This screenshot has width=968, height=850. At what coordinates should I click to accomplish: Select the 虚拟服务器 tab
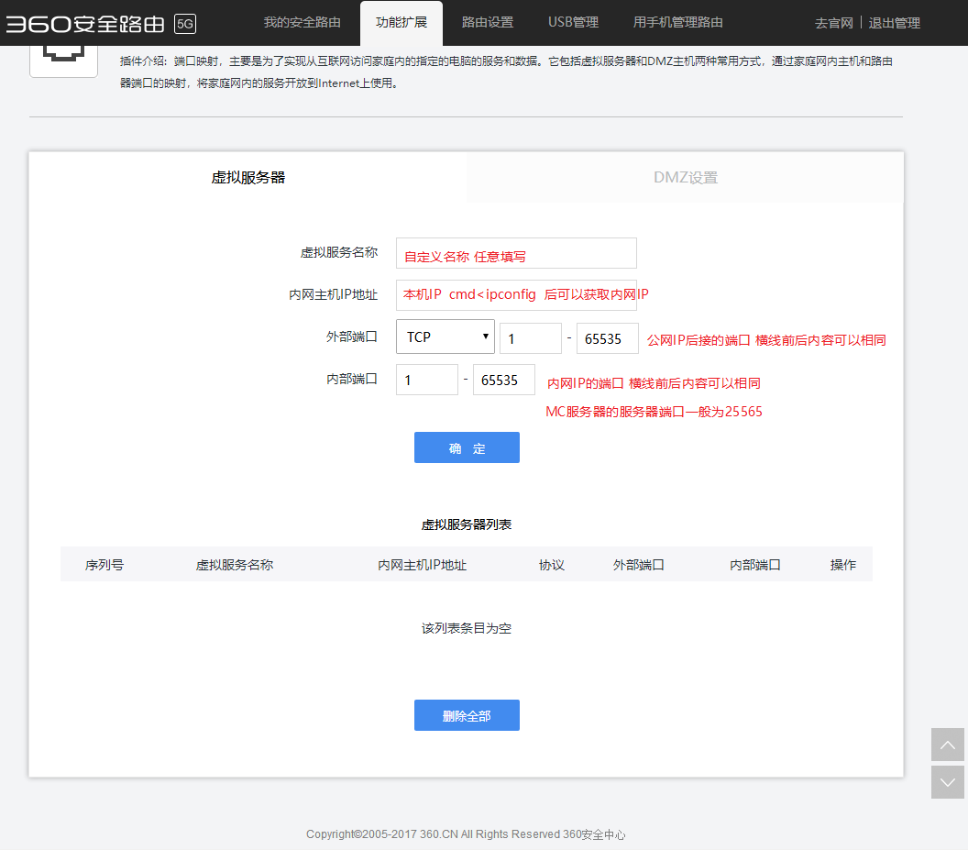tap(248, 178)
